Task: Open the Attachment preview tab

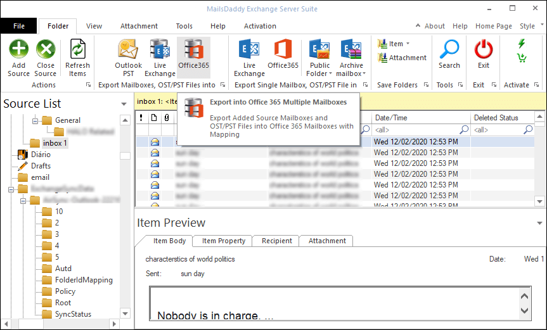Action: [327, 241]
